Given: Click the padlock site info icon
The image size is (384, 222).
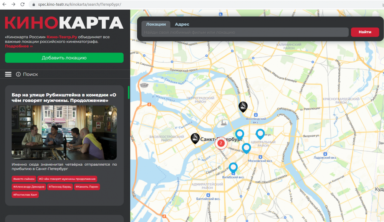Looking at the screenshot, I should pyautogui.click(x=34, y=4).
